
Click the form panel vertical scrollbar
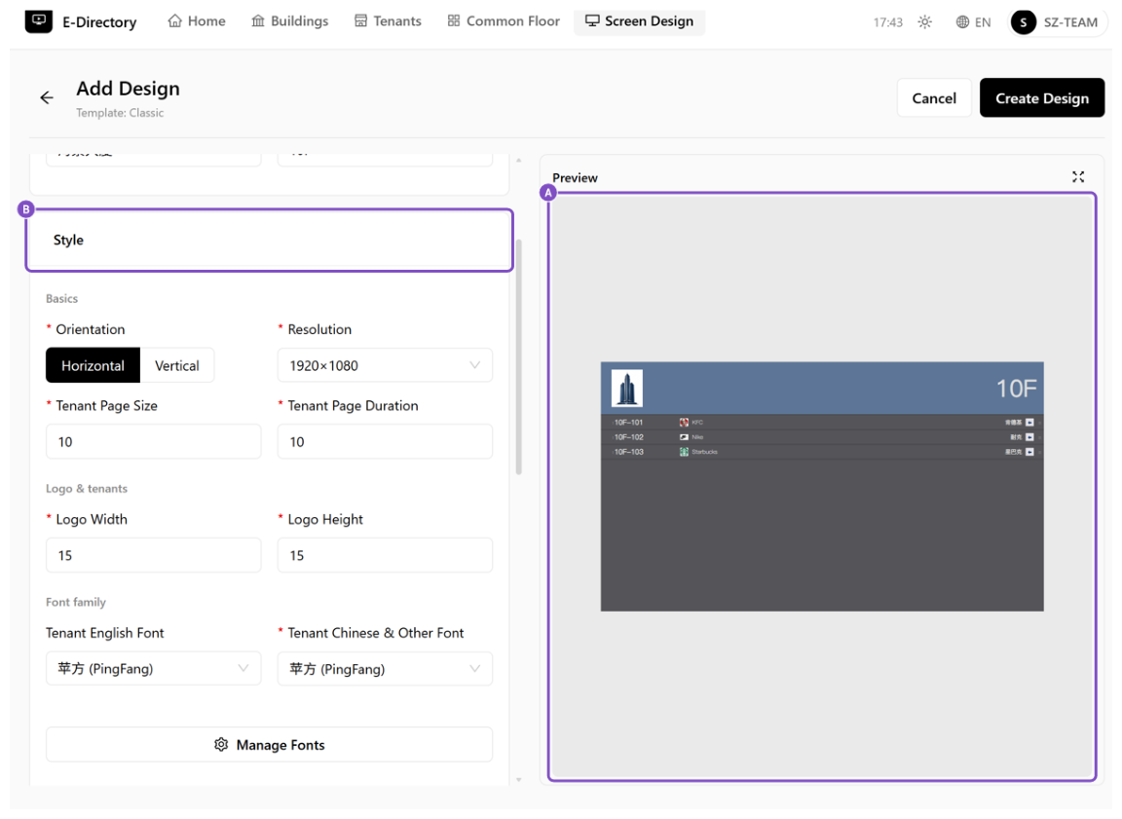click(x=519, y=357)
